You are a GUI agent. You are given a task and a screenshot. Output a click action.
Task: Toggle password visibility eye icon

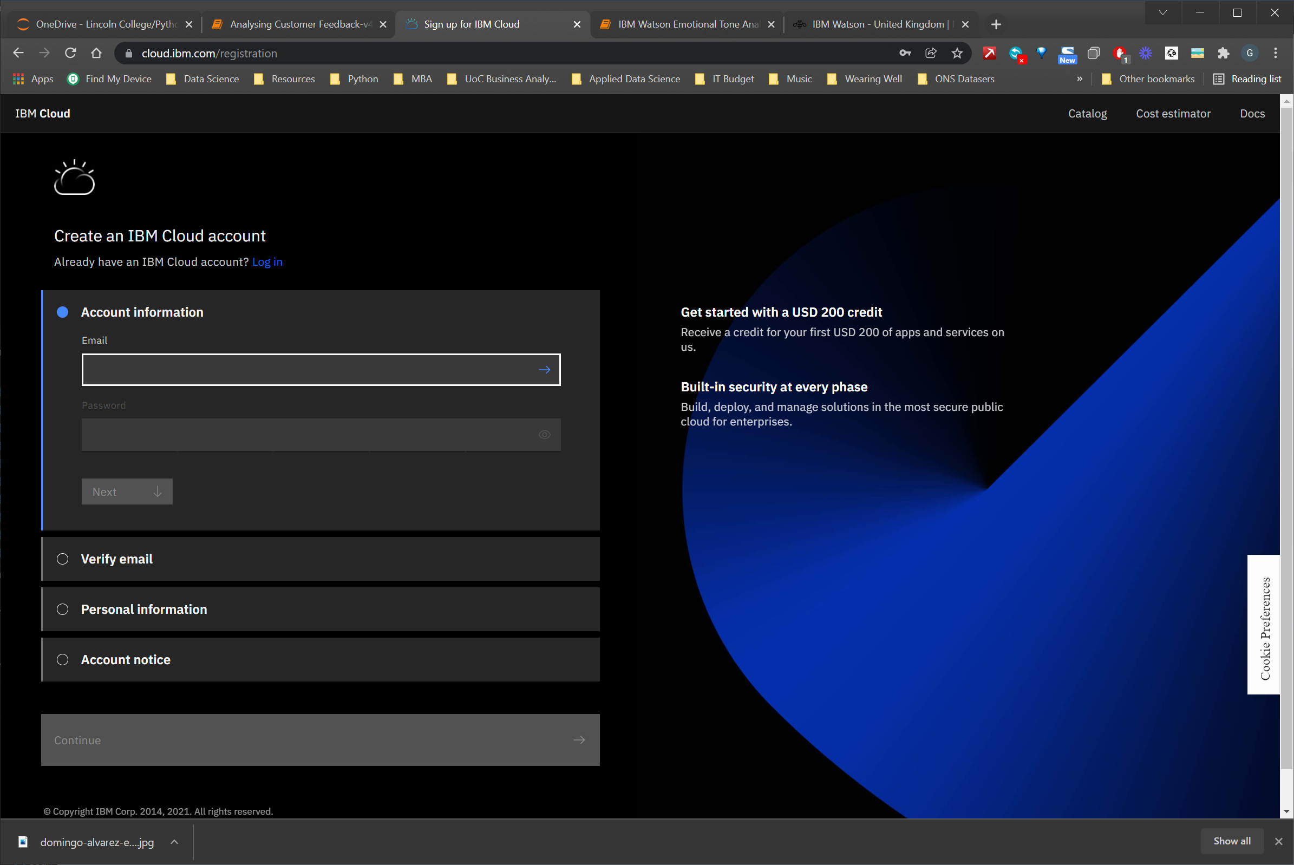pyautogui.click(x=544, y=435)
